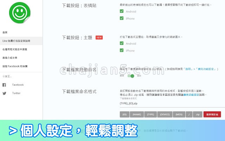The height and width of the screenshot is (141, 225).
Task: Click the Facebook share icon
Action: (x=4, y=85)
